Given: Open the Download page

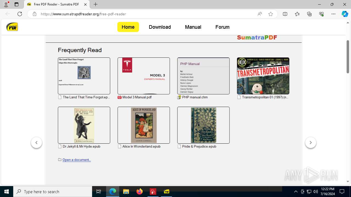Looking at the screenshot, I should coord(160,27).
